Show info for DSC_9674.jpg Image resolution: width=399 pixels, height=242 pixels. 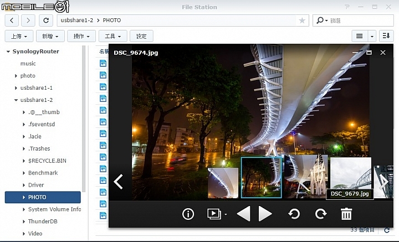click(x=188, y=214)
